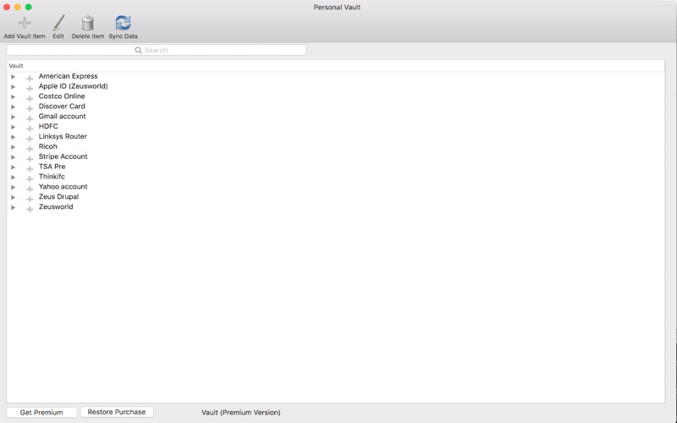
Task: Select the TSA Pre entry
Action: [52, 167]
